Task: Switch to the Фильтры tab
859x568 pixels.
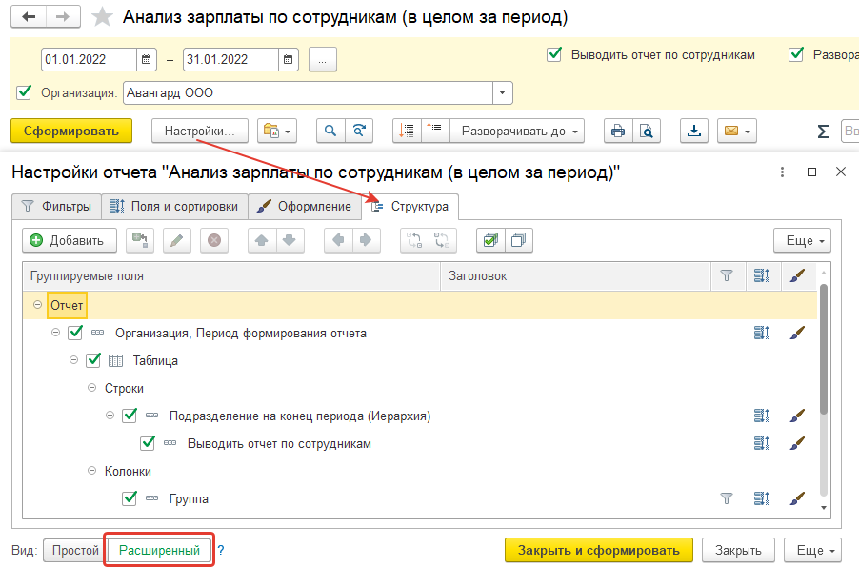Action: coord(58,206)
